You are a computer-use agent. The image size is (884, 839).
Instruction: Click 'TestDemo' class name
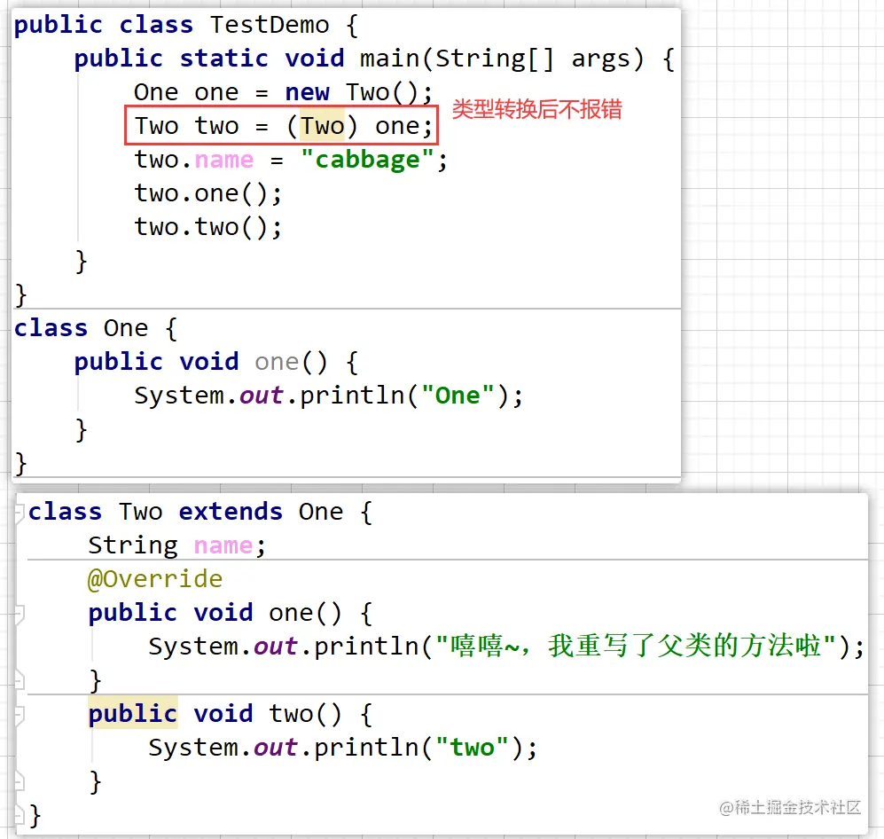(270, 26)
